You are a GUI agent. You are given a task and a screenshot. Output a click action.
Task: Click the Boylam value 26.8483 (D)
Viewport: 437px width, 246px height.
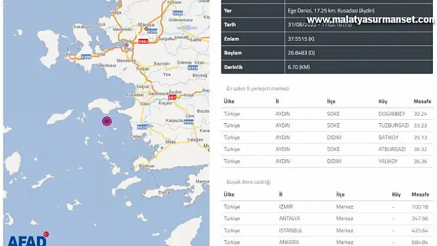pyautogui.click(x=301, y=53)
